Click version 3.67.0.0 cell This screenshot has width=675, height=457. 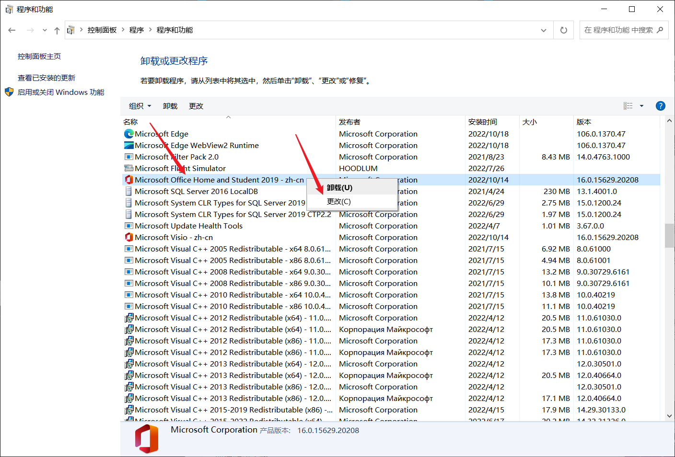(x=590, y=226)
